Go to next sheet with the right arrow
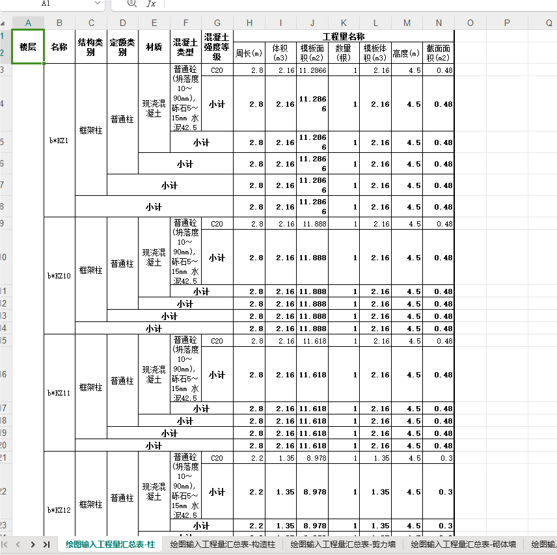 click(x=33, y=545)
